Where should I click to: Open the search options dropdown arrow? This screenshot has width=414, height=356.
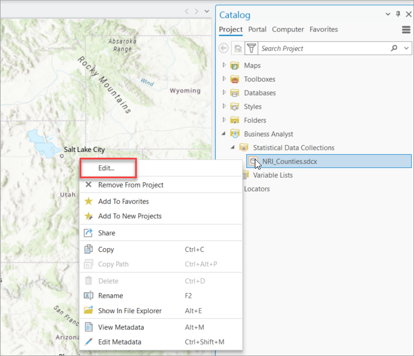(x=407, y=48)
